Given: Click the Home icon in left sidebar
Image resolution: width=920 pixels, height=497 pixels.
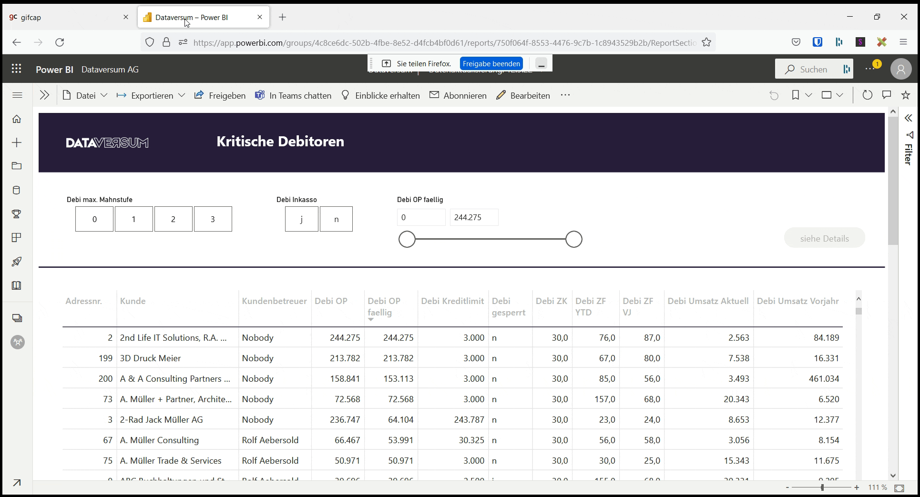Looking at the screenshot, I should 17,119.
